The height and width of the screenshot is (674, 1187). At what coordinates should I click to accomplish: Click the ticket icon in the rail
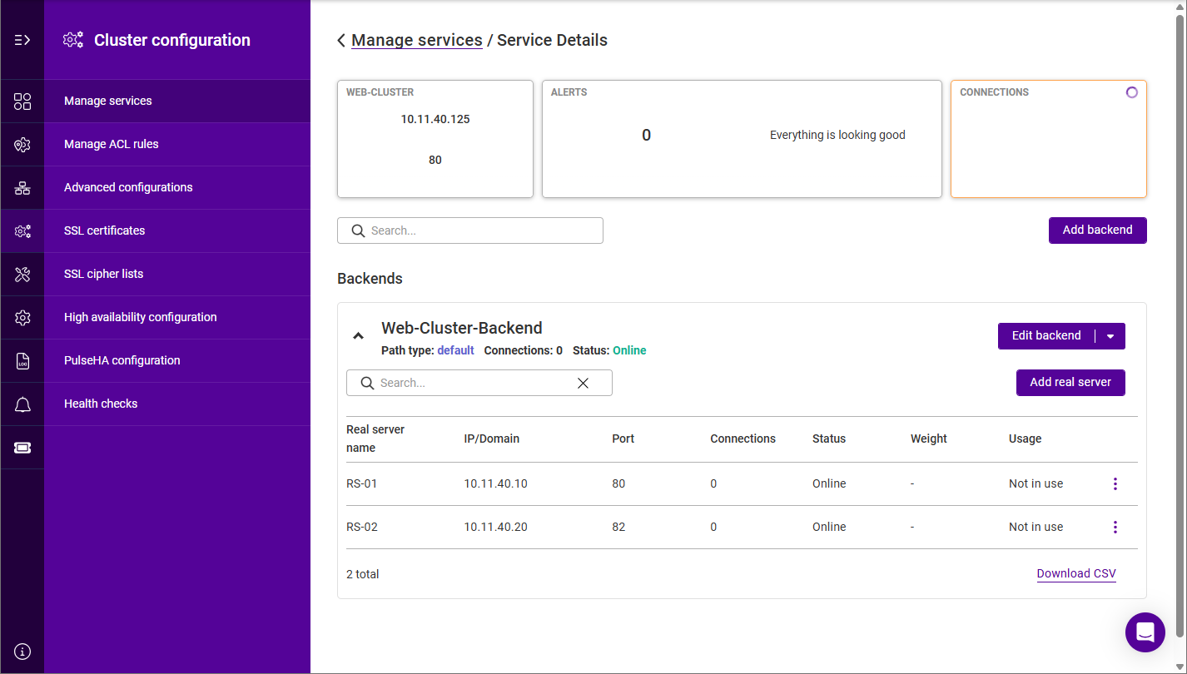pyautogui.click(x=22, y=448)
